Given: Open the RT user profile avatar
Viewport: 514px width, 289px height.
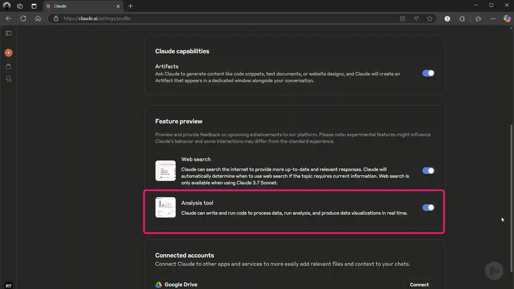Looking at the screenshot, I should coord(9,286).
